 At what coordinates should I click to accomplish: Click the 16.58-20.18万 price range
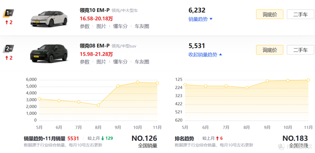point(96,19)
